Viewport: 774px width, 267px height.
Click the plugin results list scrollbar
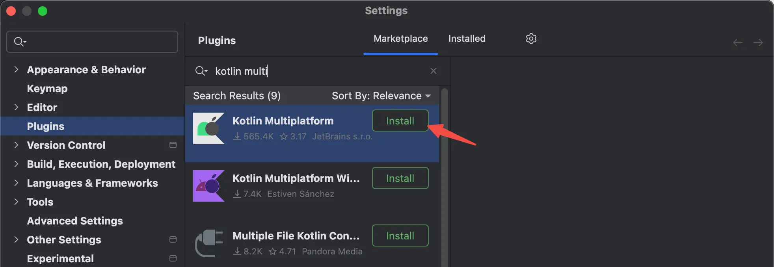(445, 177)
